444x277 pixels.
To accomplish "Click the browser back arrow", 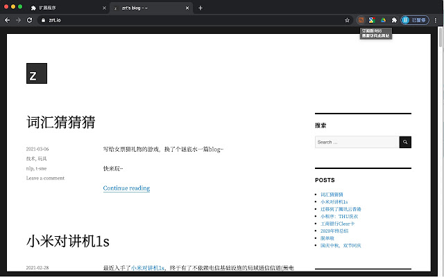I will pos(8,20).
